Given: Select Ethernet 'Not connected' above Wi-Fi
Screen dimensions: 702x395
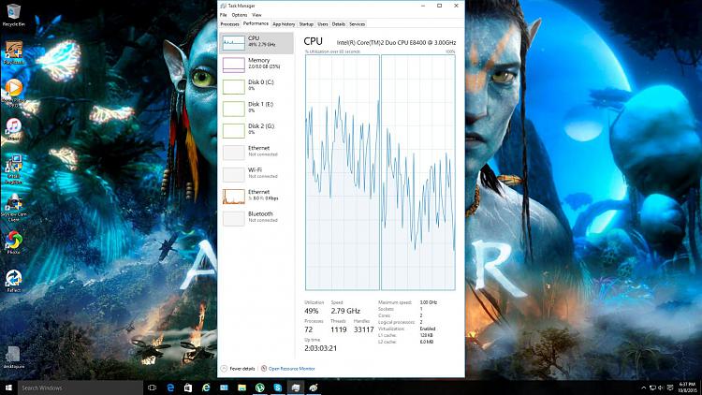Looking at the screenshot, I should pyautogui.click(x=256, y=153).
